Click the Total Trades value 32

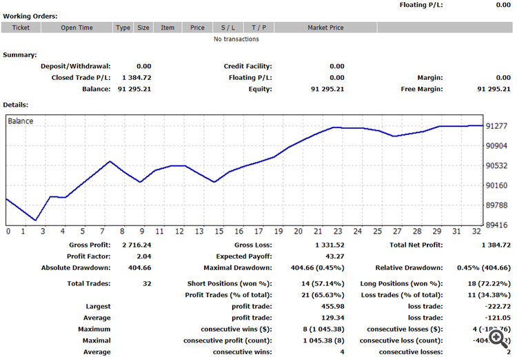147,283
